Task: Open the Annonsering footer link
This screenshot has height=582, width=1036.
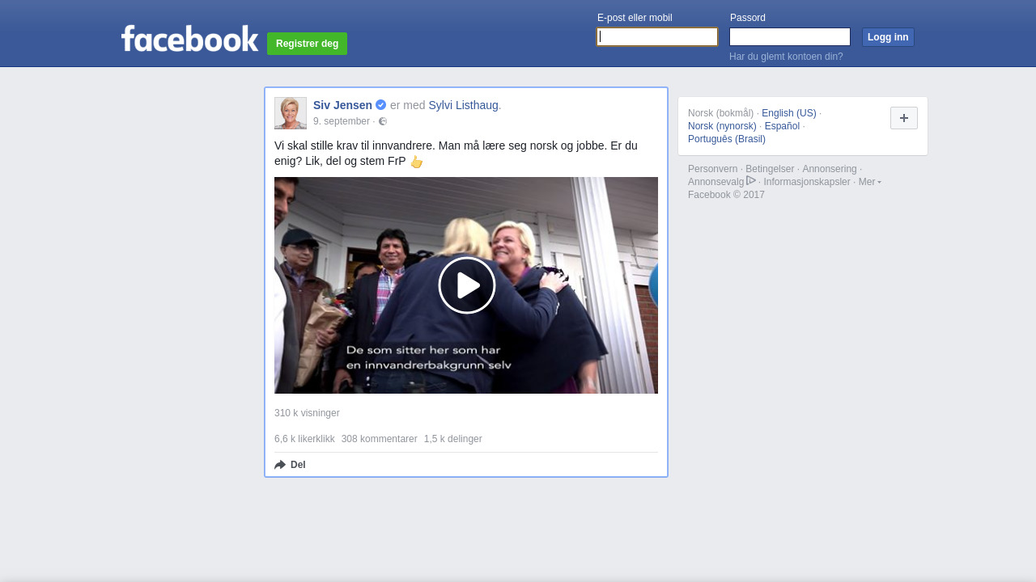Action: pyautogui.click(x=829, y=169)
